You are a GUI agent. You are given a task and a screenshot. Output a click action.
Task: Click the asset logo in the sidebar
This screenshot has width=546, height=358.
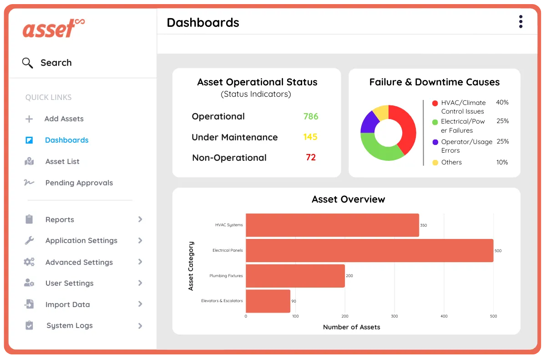pos(53,28)
